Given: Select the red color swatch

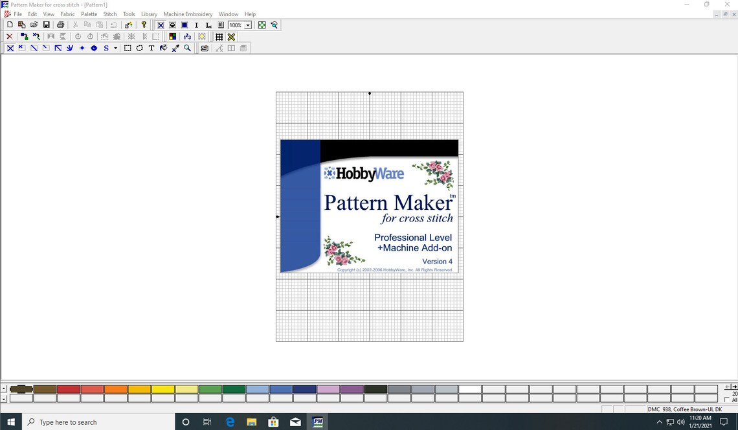Looking at the screenshot, I should [x=67, y=389].
